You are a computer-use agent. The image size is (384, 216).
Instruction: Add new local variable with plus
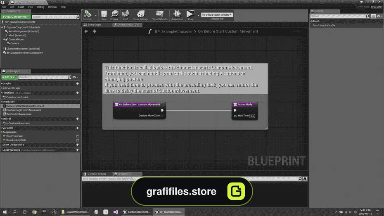coord(77,150)
